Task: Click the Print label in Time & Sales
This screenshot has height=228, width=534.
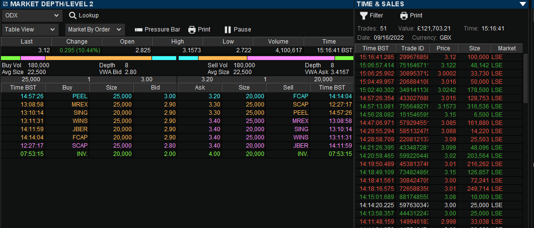Action: click(416, 15)
